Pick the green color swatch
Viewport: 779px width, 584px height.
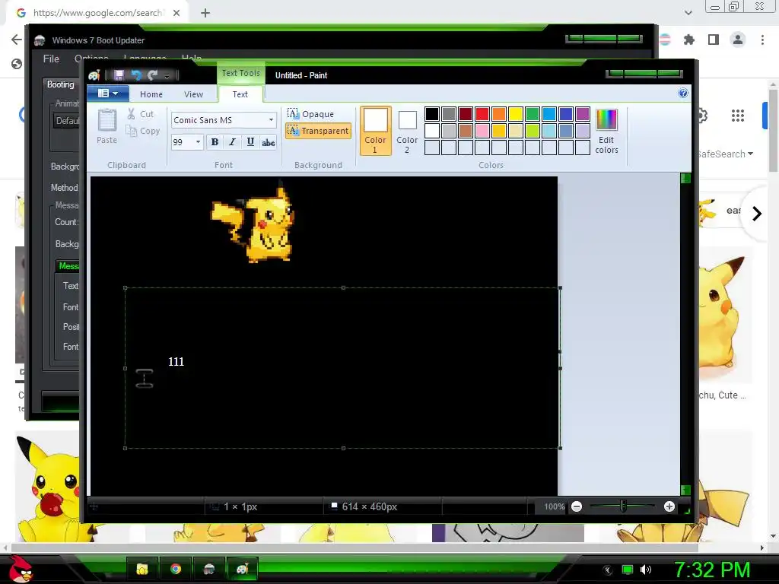tap(532, 114)
